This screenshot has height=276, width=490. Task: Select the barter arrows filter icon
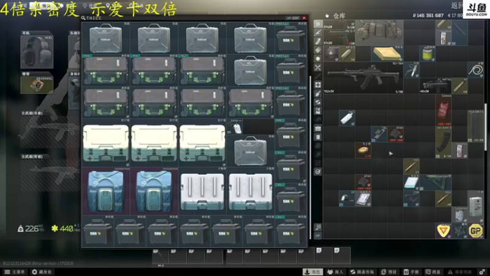pyautogui.click(x=318, y=102)
